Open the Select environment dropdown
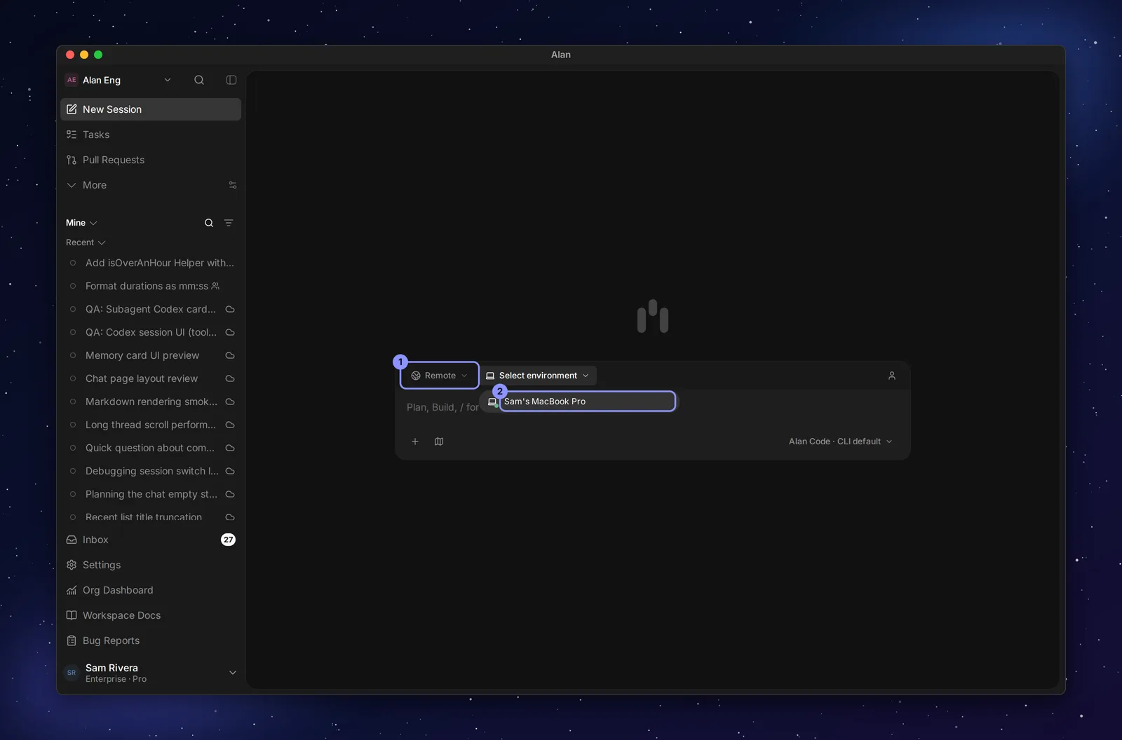Viewport: 1122px width, 740px height. pos(538,376)
